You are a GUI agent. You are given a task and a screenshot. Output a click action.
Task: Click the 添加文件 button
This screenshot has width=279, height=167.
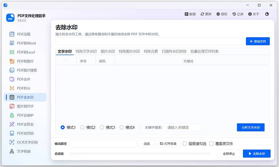pos(258,41)
